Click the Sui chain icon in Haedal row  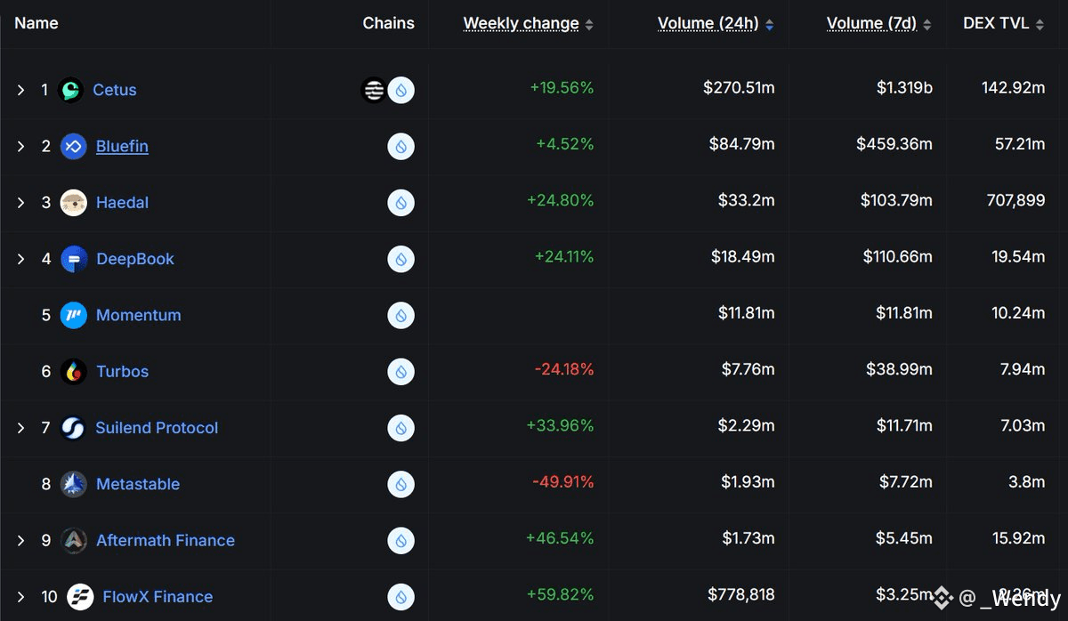coord(400,203)
